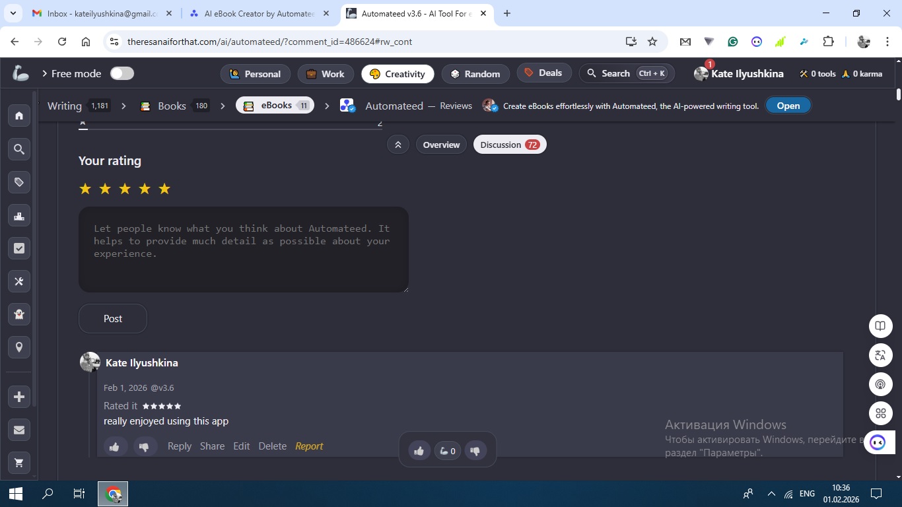Open the Gmail extension icon in toolbar
902x507 pixels.
click(x=685, y=42)
